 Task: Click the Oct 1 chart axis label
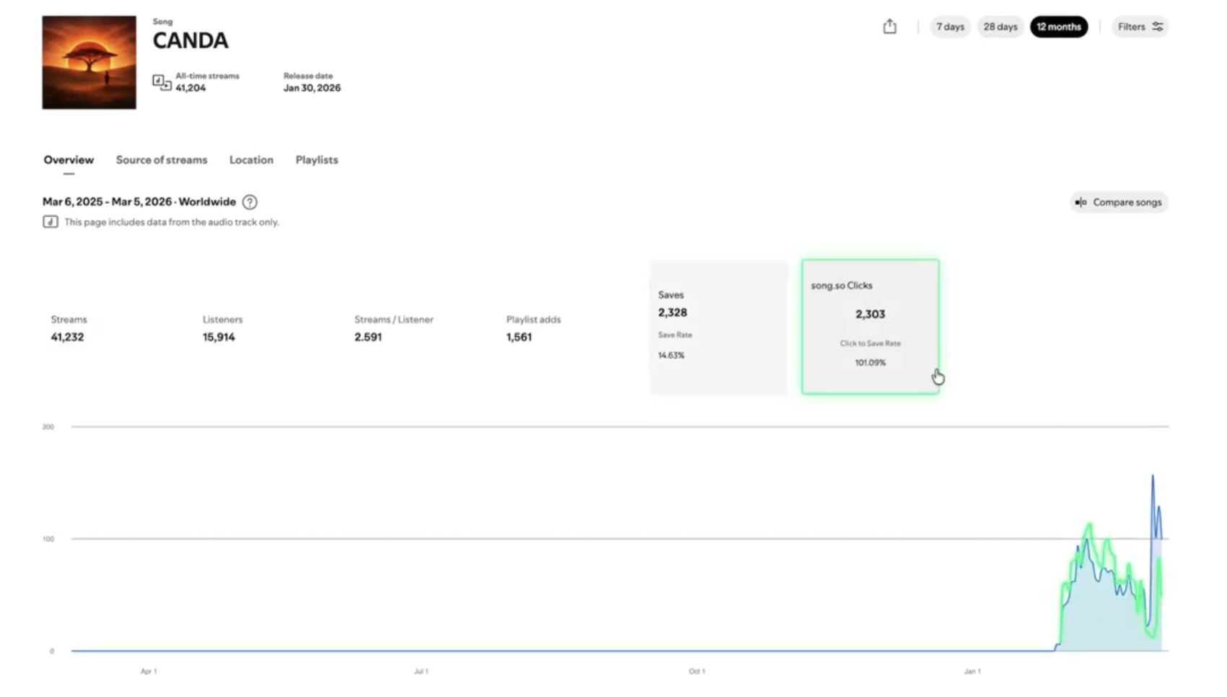[697, 671]
